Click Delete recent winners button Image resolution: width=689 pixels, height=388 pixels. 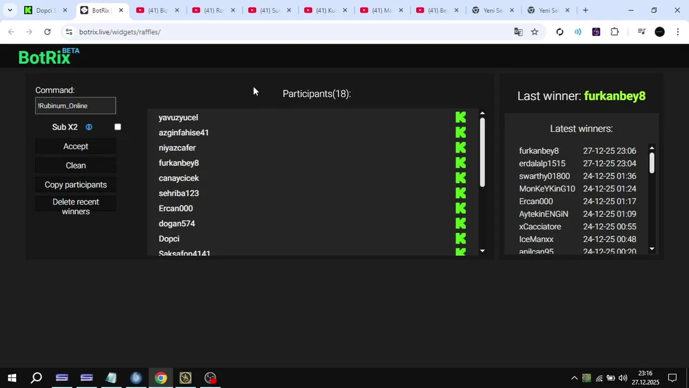[75, 207]
